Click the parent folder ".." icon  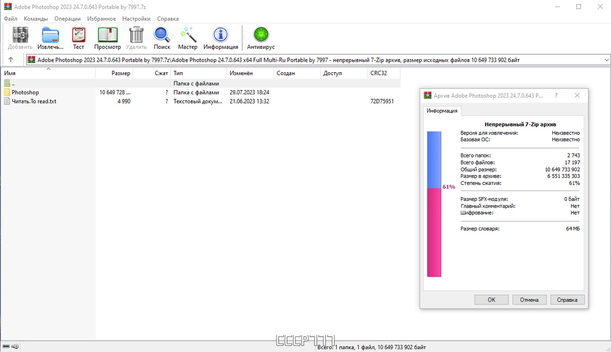[7, 83]
